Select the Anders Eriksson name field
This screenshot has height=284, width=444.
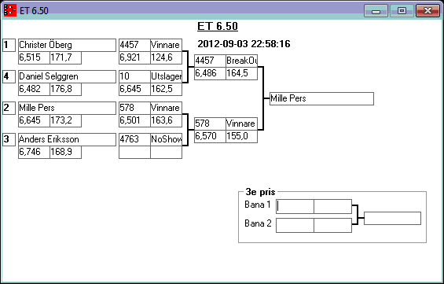click(x=67, y=139)
